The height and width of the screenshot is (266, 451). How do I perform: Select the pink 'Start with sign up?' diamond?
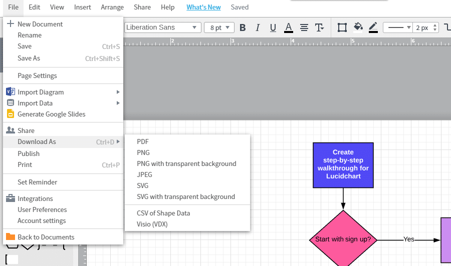[343, 239]
